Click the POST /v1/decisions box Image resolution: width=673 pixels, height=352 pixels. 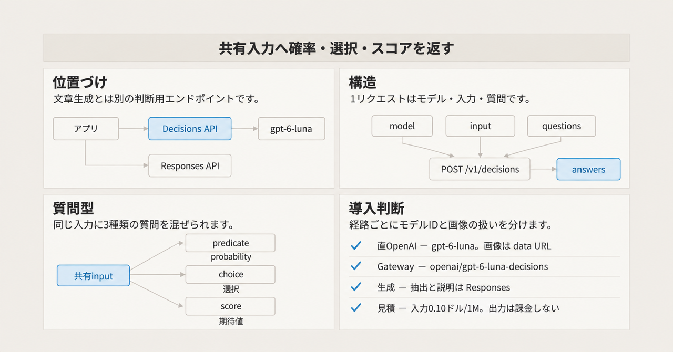[480, 169]
